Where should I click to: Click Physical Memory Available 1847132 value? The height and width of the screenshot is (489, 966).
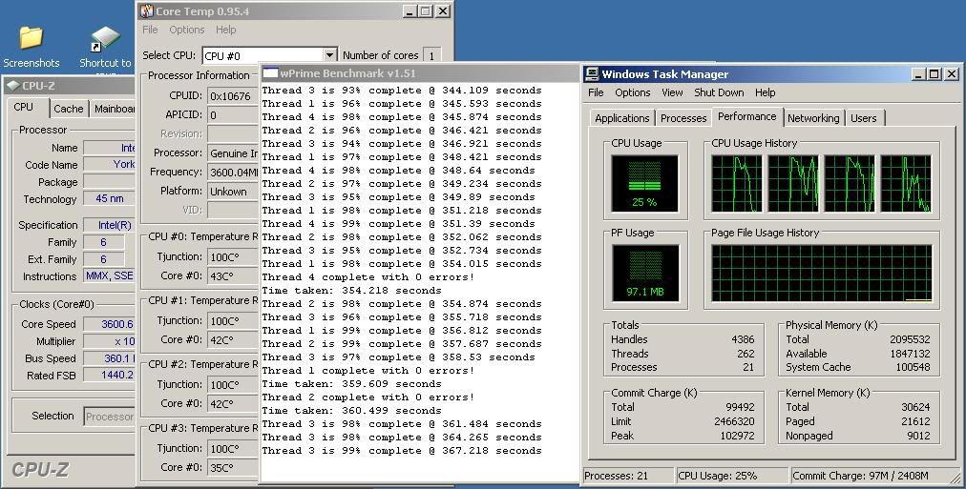[x=910, y=354]
